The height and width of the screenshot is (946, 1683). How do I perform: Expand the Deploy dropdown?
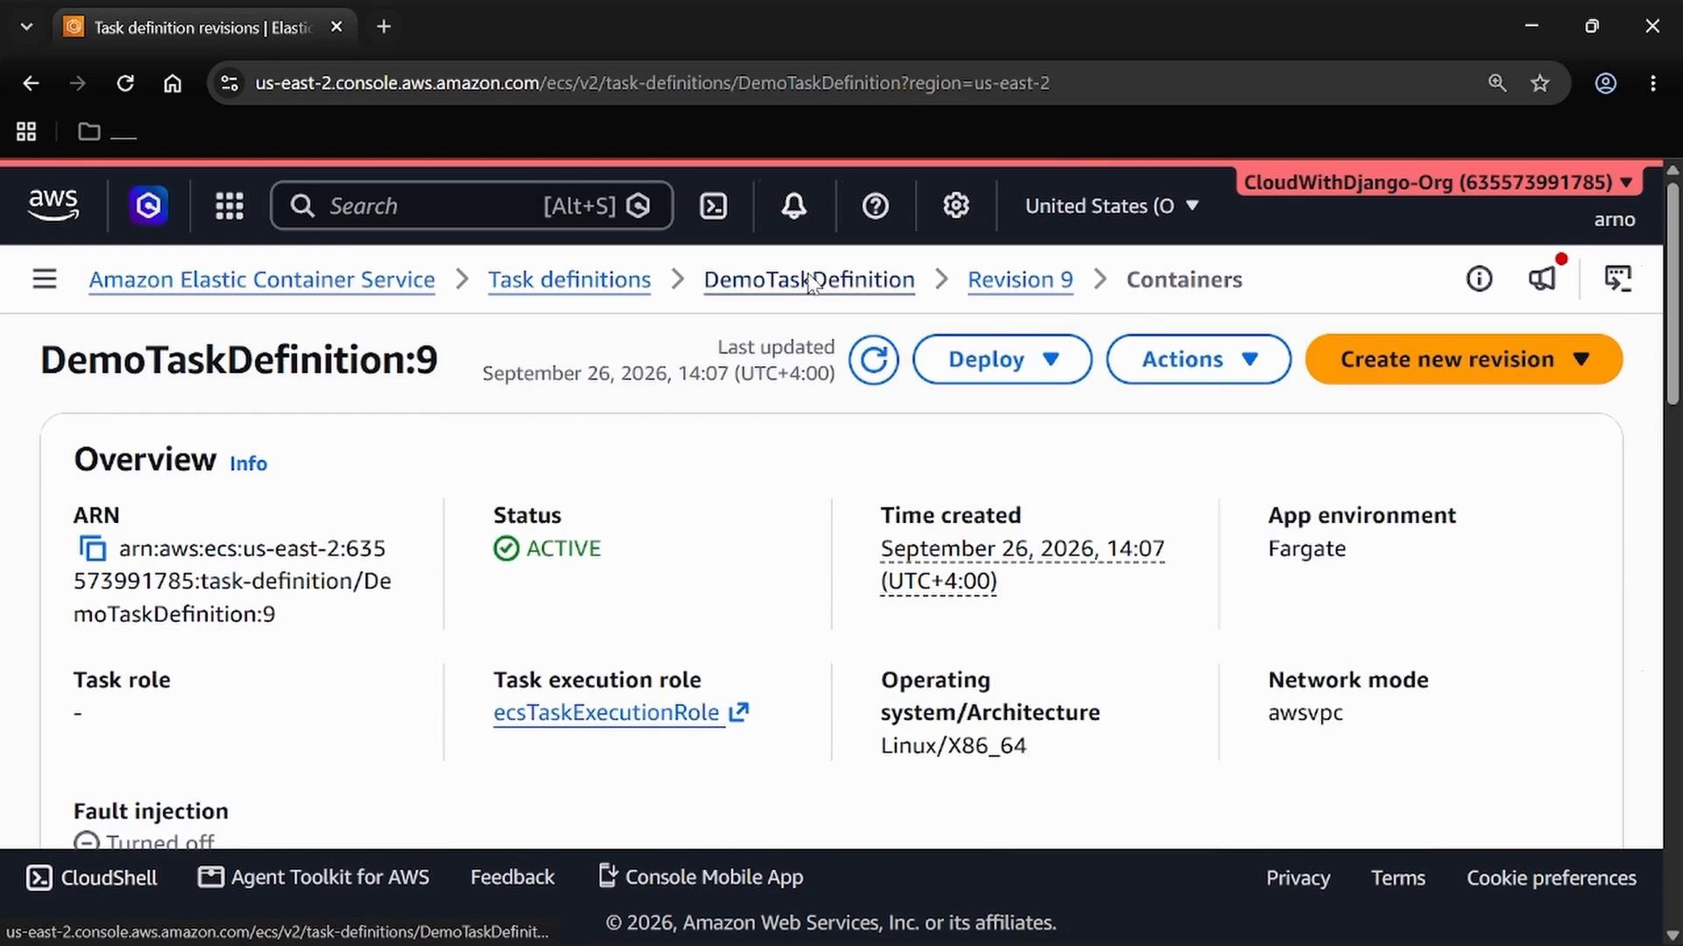pyautogui.click(x=1002, y=359)
